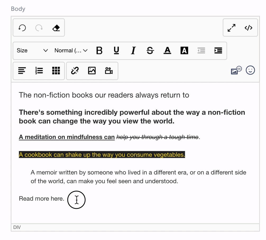Click the undo arrow icon
The image size is (266, 240).
[x=22, y=28]
